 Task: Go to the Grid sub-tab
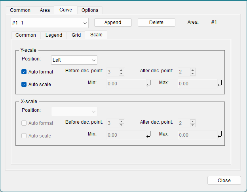tap(76, 35)
